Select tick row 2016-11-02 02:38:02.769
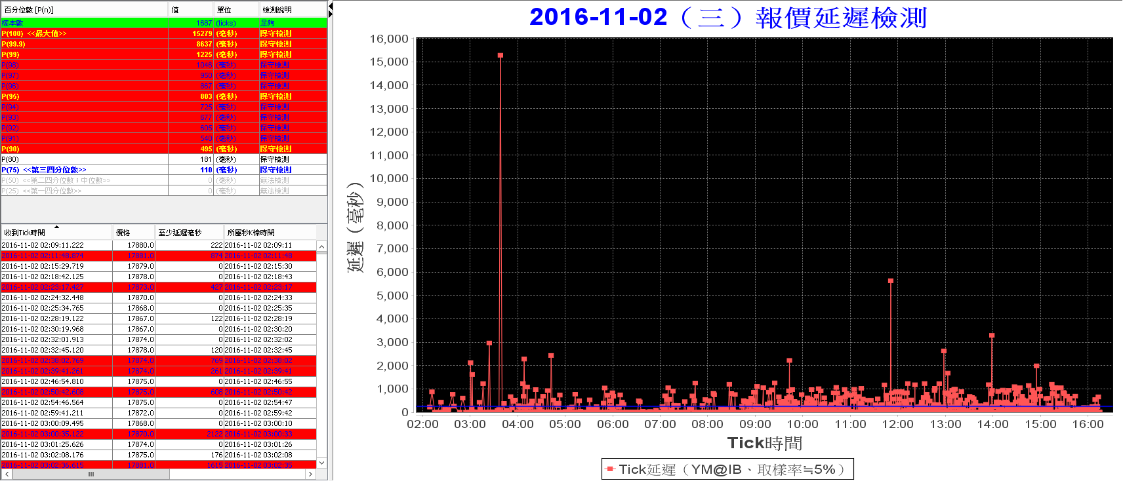The width and height of the screenshot is (1123, 481). (159, 360)
